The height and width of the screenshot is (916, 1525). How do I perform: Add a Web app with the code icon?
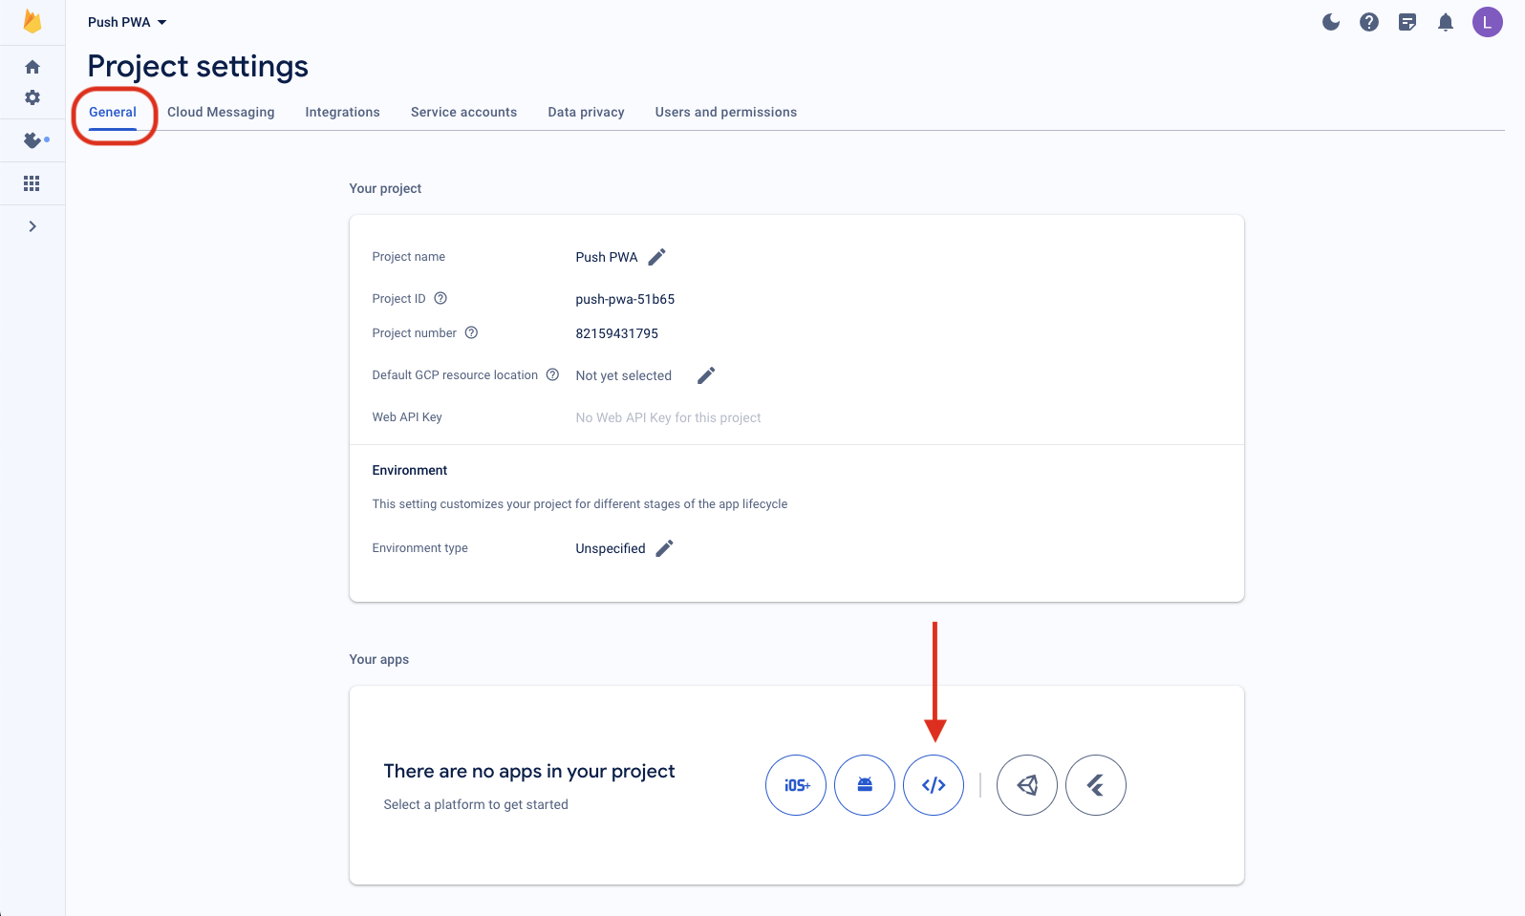click(933, 785)
